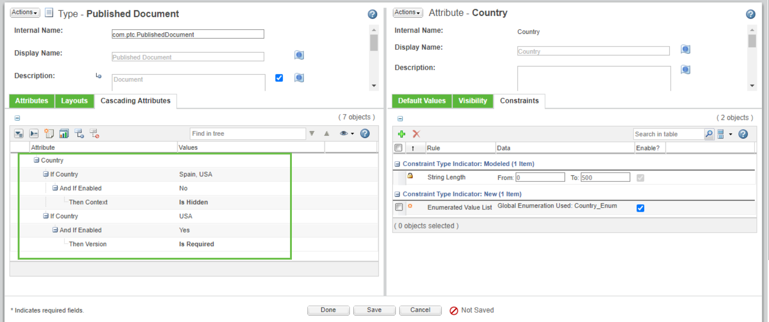Screen dimensions: 769x322
Task: Collapse Constraint Type Indicator: Modeled group
Action: click(398, 164)
